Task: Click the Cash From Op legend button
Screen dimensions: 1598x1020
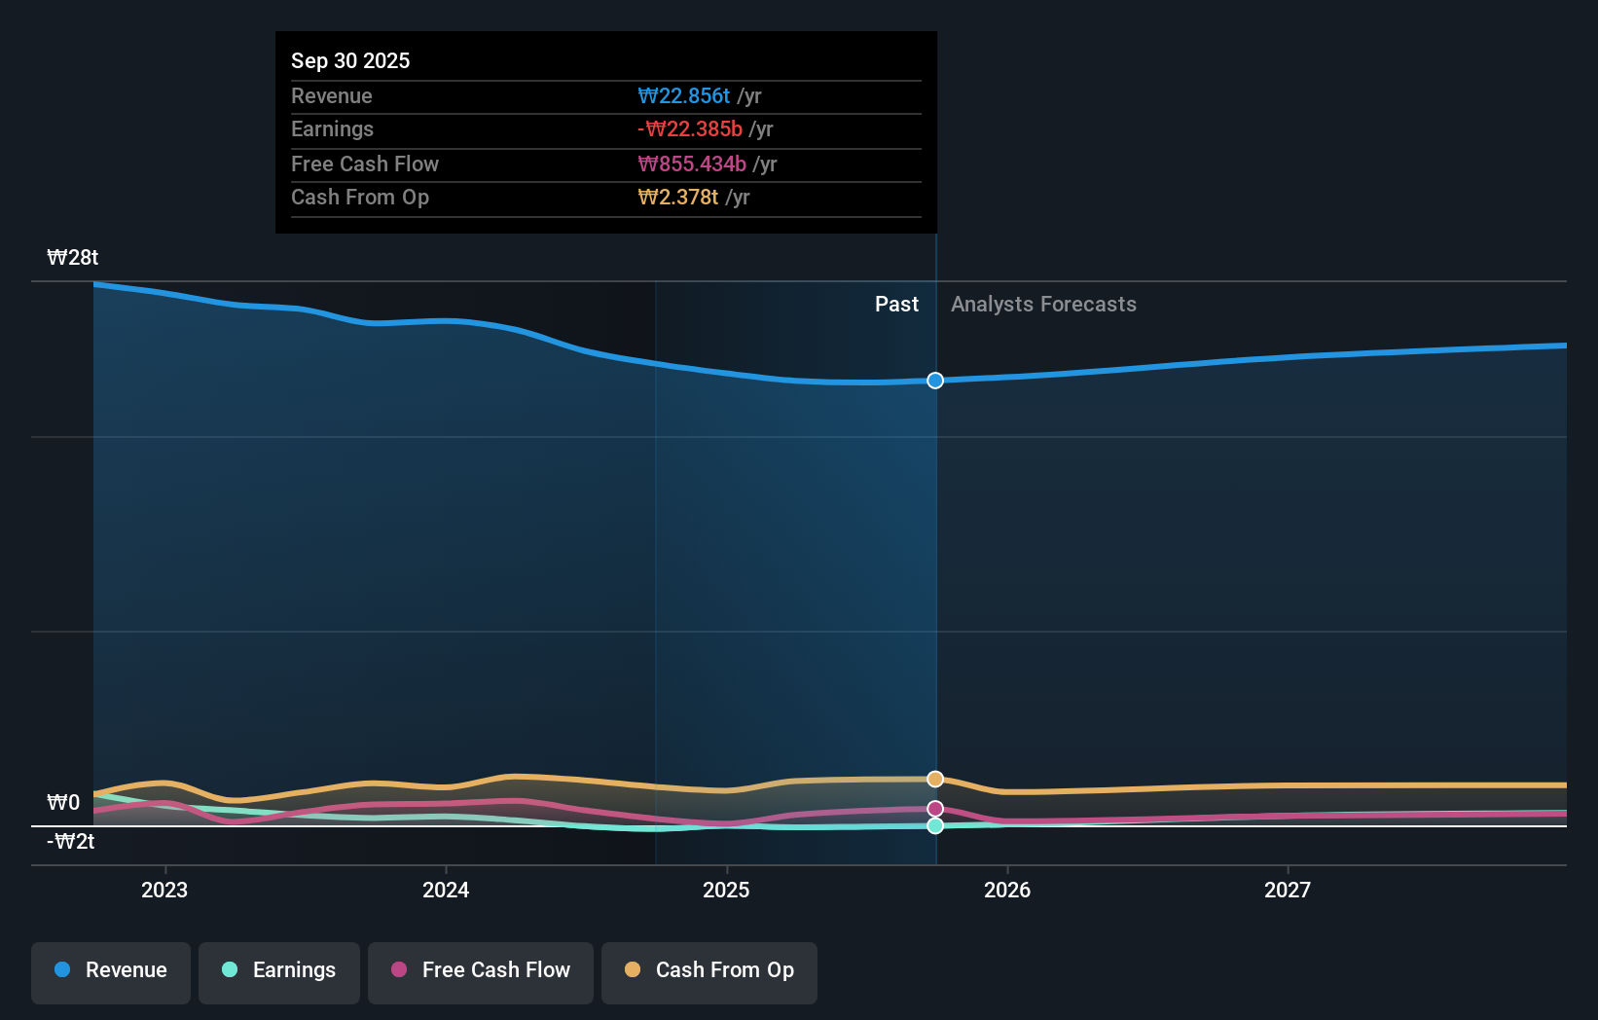Action: pyautogui.click(x=708, y=972)
